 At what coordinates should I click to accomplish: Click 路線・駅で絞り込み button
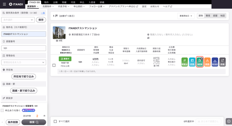point(24,91)
